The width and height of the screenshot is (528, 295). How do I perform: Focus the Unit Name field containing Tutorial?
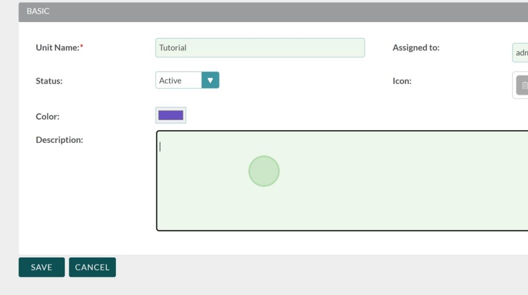click(260, 48)
